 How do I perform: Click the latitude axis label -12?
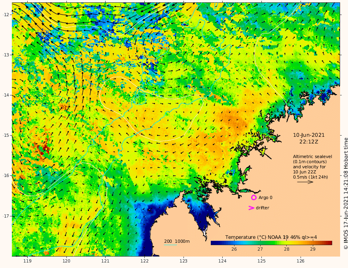click(x=6, y=15)
